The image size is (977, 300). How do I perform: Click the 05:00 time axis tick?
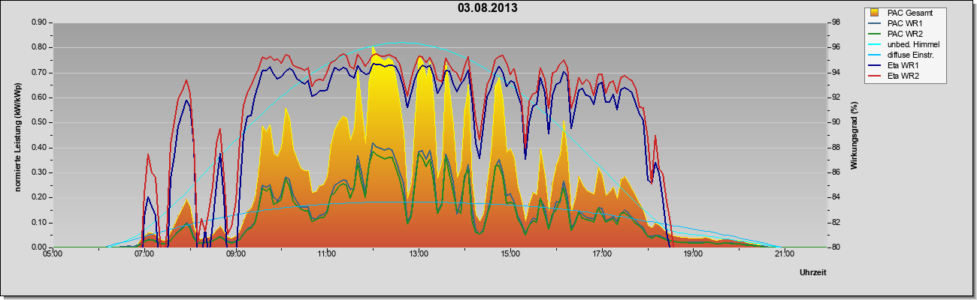[53, 253]
